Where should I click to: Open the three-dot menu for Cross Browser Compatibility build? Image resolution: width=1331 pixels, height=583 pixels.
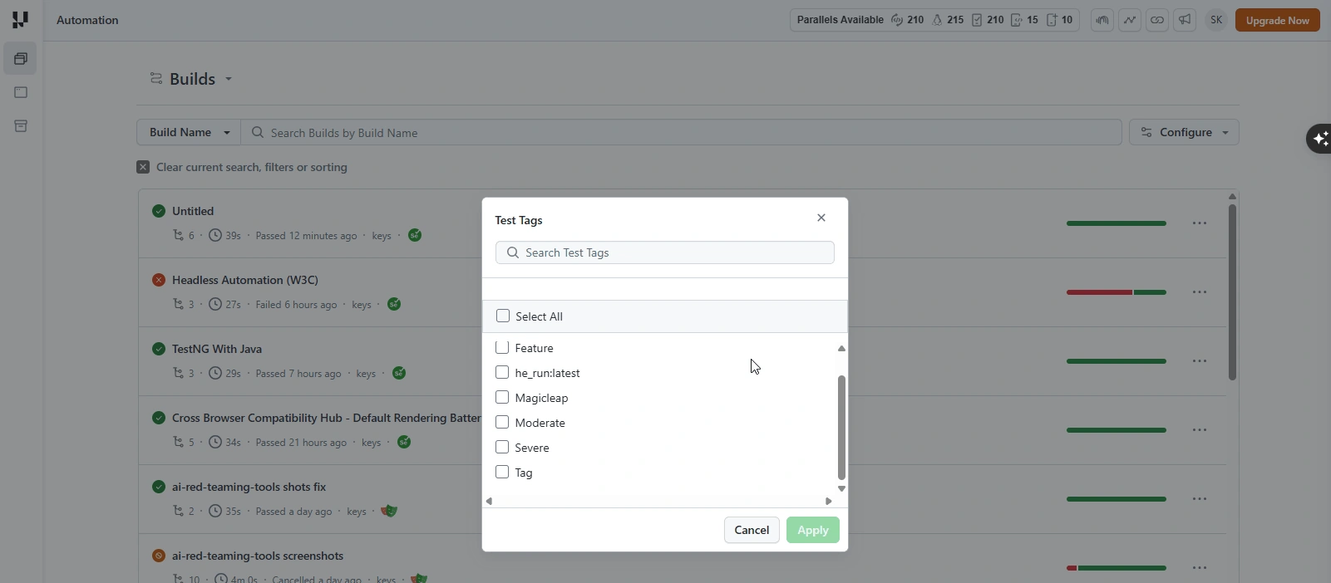1200,430
